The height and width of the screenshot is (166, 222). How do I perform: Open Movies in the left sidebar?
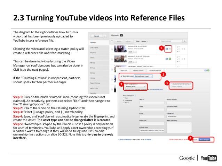99,63
